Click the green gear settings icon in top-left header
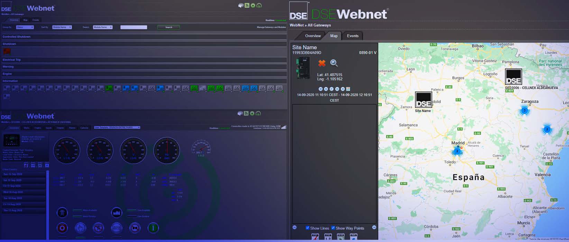 click(253, 6)
